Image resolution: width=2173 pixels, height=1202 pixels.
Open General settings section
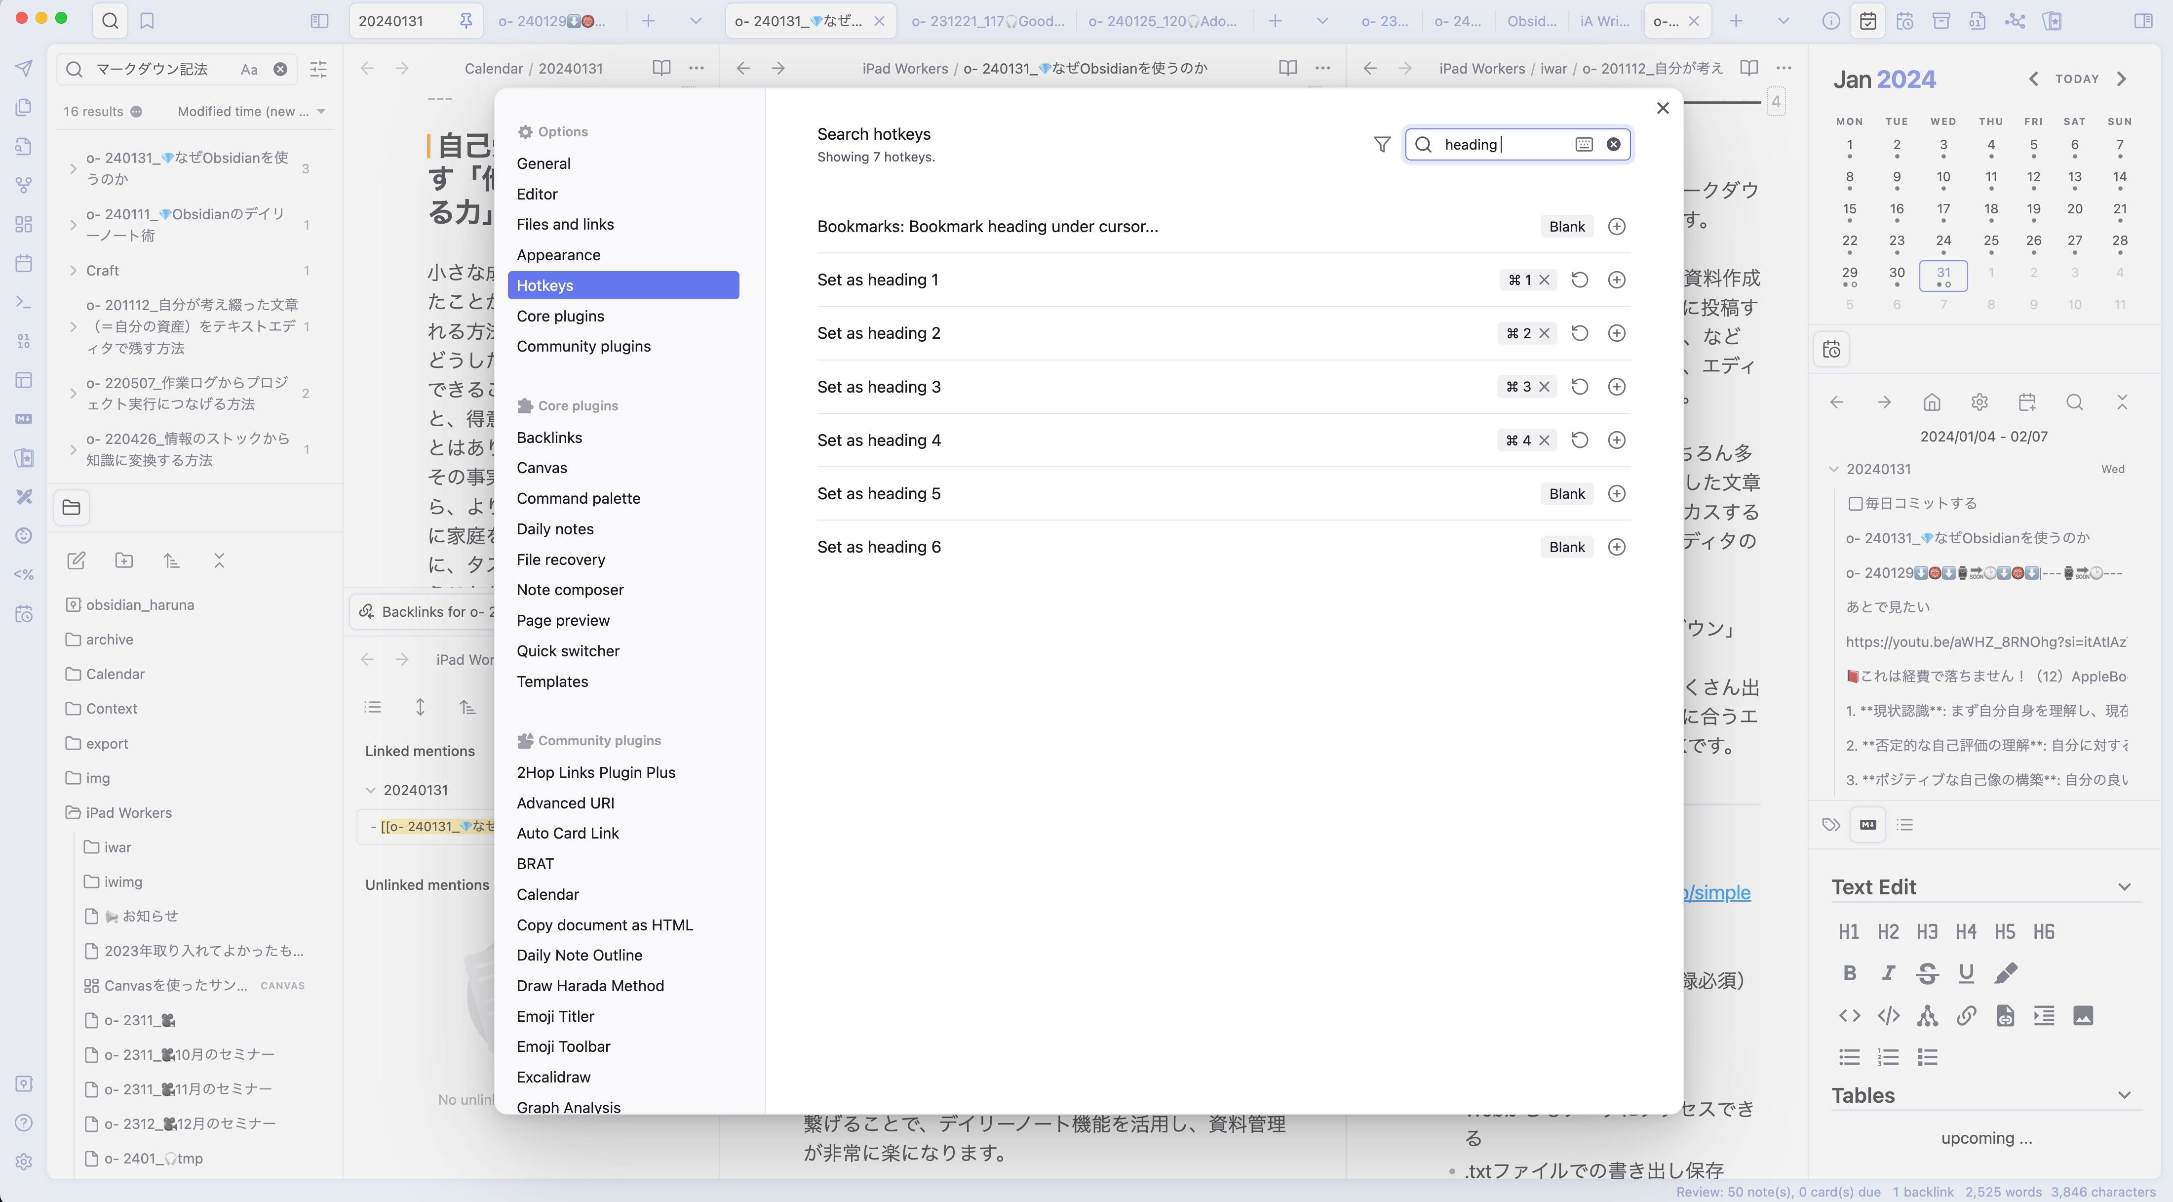[623, 164]
